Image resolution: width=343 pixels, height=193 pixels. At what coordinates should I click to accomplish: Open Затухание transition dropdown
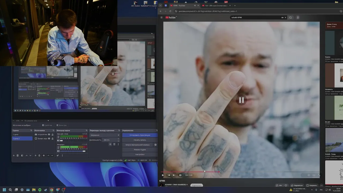(x=105, y=135)
